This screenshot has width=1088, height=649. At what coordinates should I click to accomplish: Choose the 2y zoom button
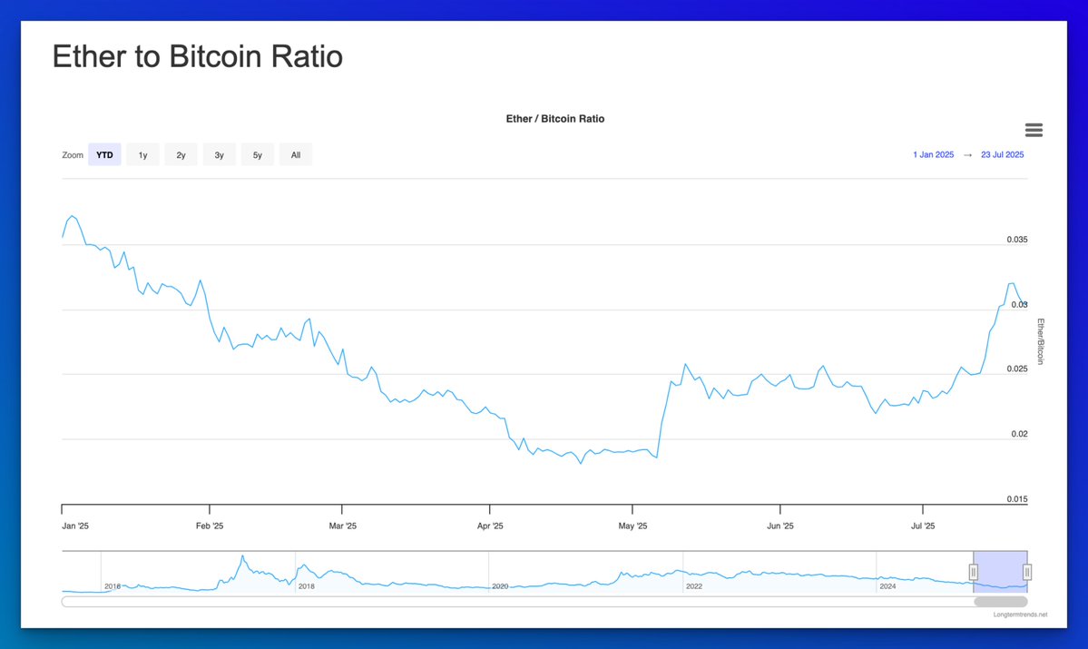coord(181,155)
